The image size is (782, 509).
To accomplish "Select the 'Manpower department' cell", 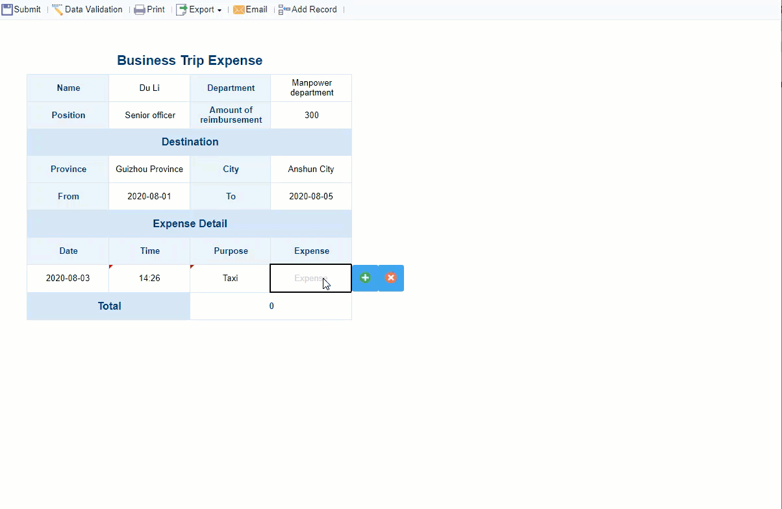I will [312, 88].
